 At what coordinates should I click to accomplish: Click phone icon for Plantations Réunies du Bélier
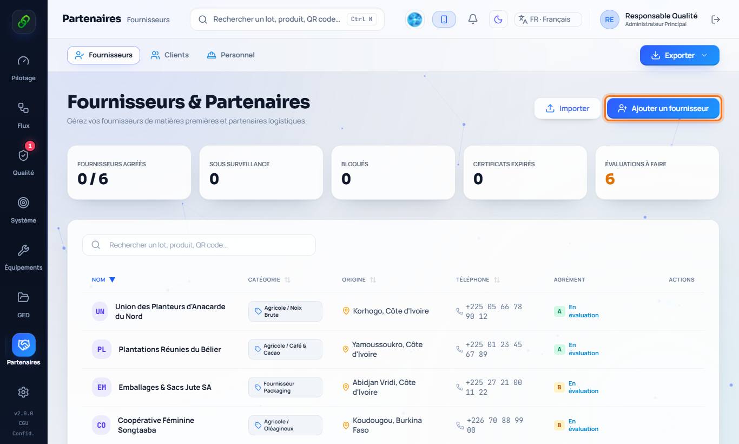(460, 349)
